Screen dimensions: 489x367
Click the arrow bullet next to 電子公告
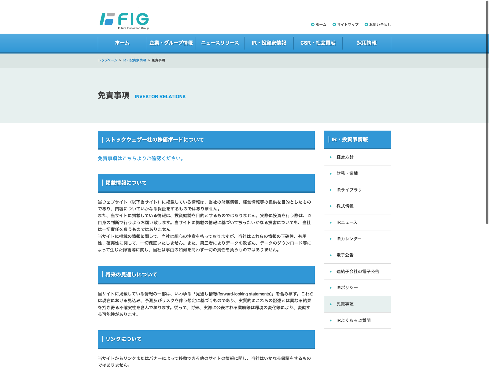point(331,255)
